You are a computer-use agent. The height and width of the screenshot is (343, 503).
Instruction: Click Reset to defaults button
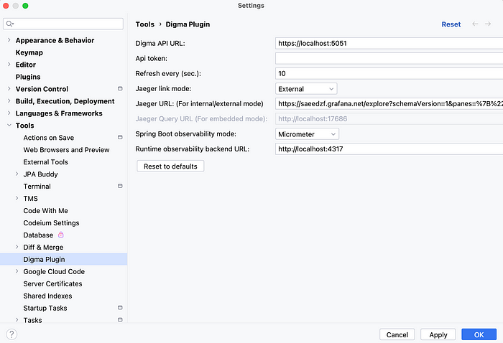[170, 166]
